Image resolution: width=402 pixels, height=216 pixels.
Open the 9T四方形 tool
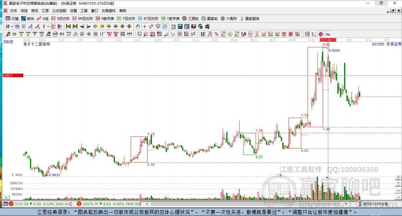tap(148, 18)
